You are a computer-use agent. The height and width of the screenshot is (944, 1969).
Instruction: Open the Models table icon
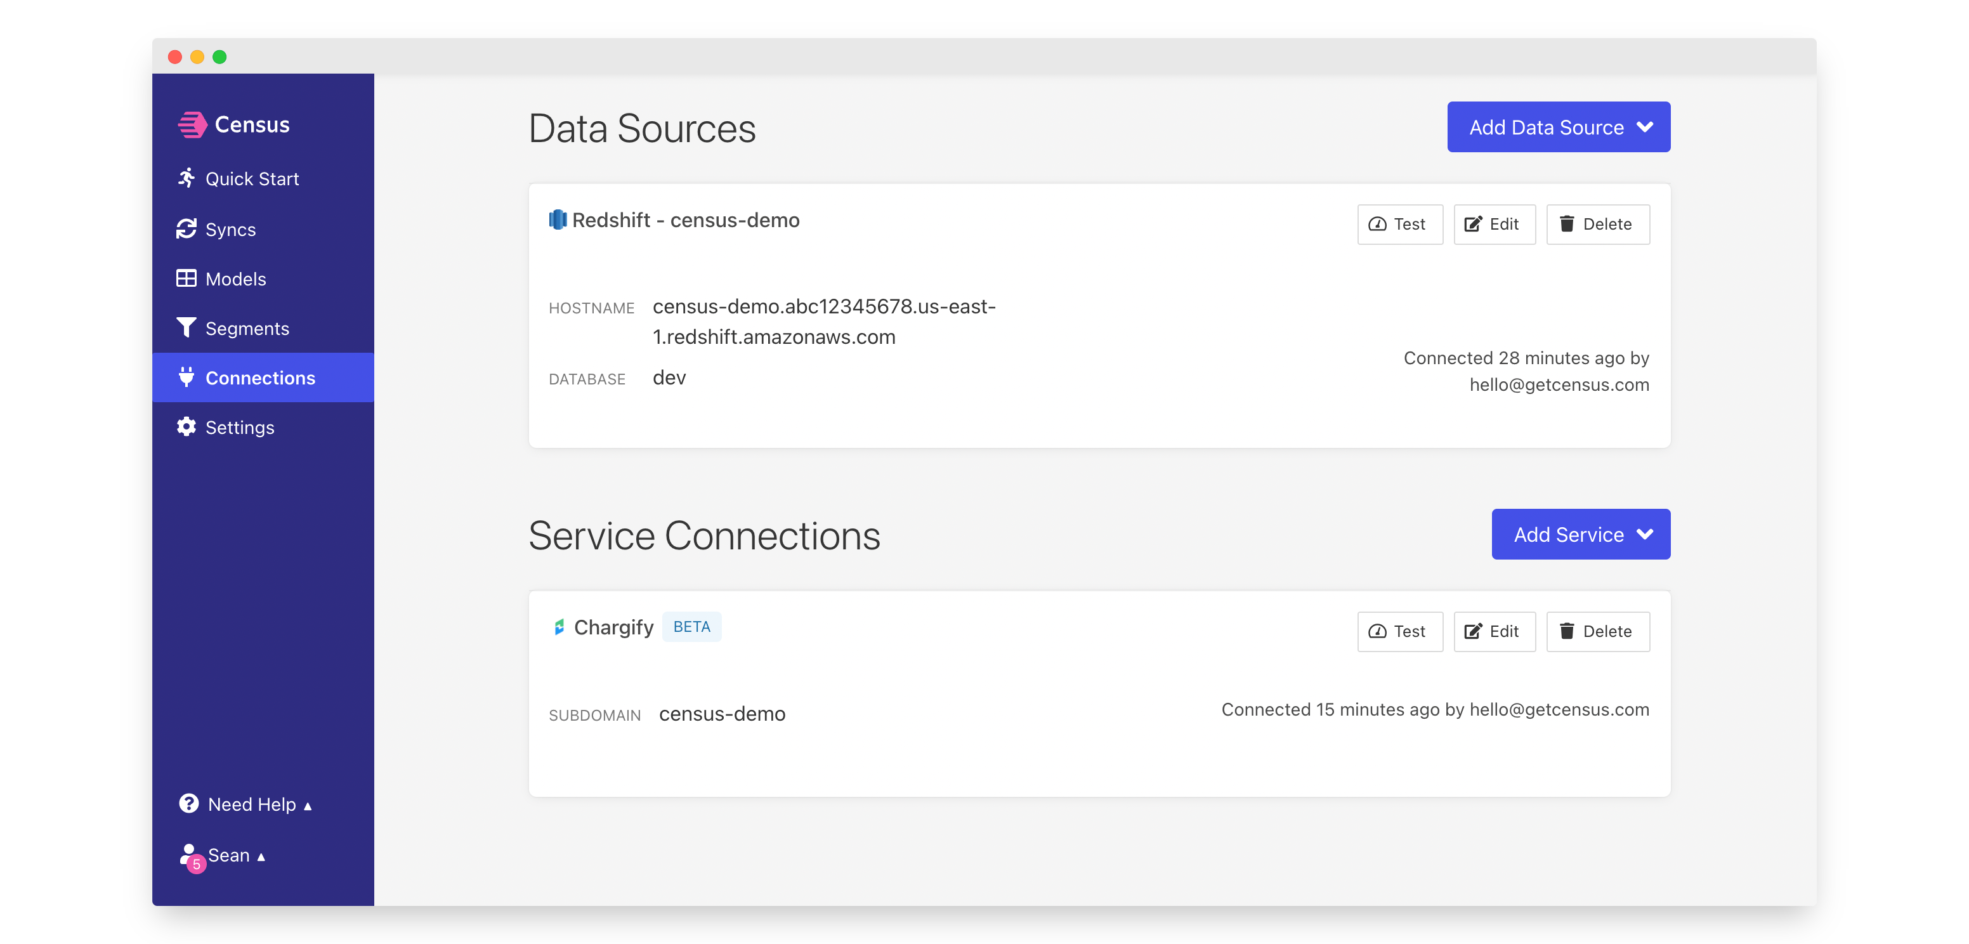(x=186, y=279)
